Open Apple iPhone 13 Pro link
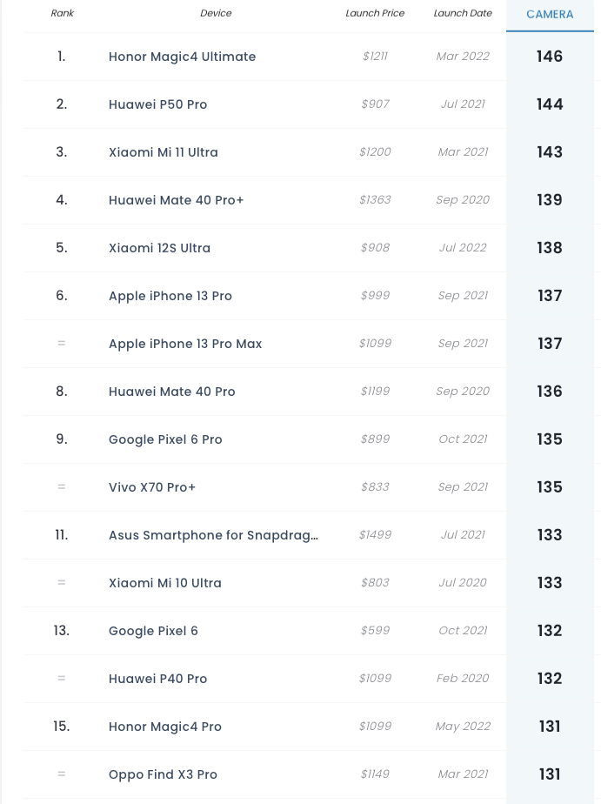Screen dimensions: 601x804 tap(170, 296)
